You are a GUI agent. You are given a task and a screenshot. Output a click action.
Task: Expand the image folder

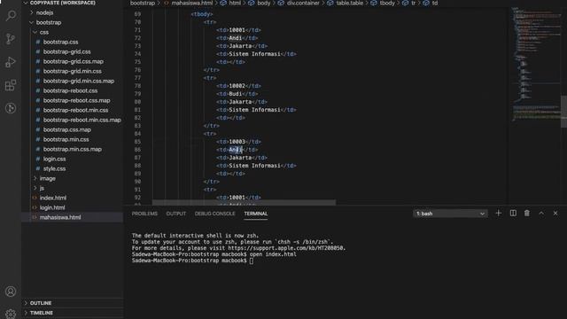(47, 178)
